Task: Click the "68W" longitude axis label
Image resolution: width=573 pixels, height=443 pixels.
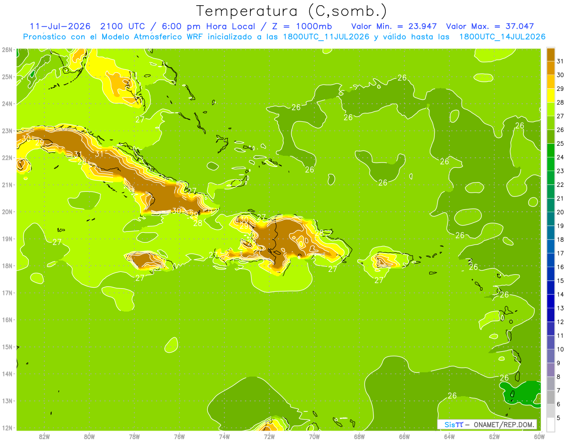Action: (359, 436)
